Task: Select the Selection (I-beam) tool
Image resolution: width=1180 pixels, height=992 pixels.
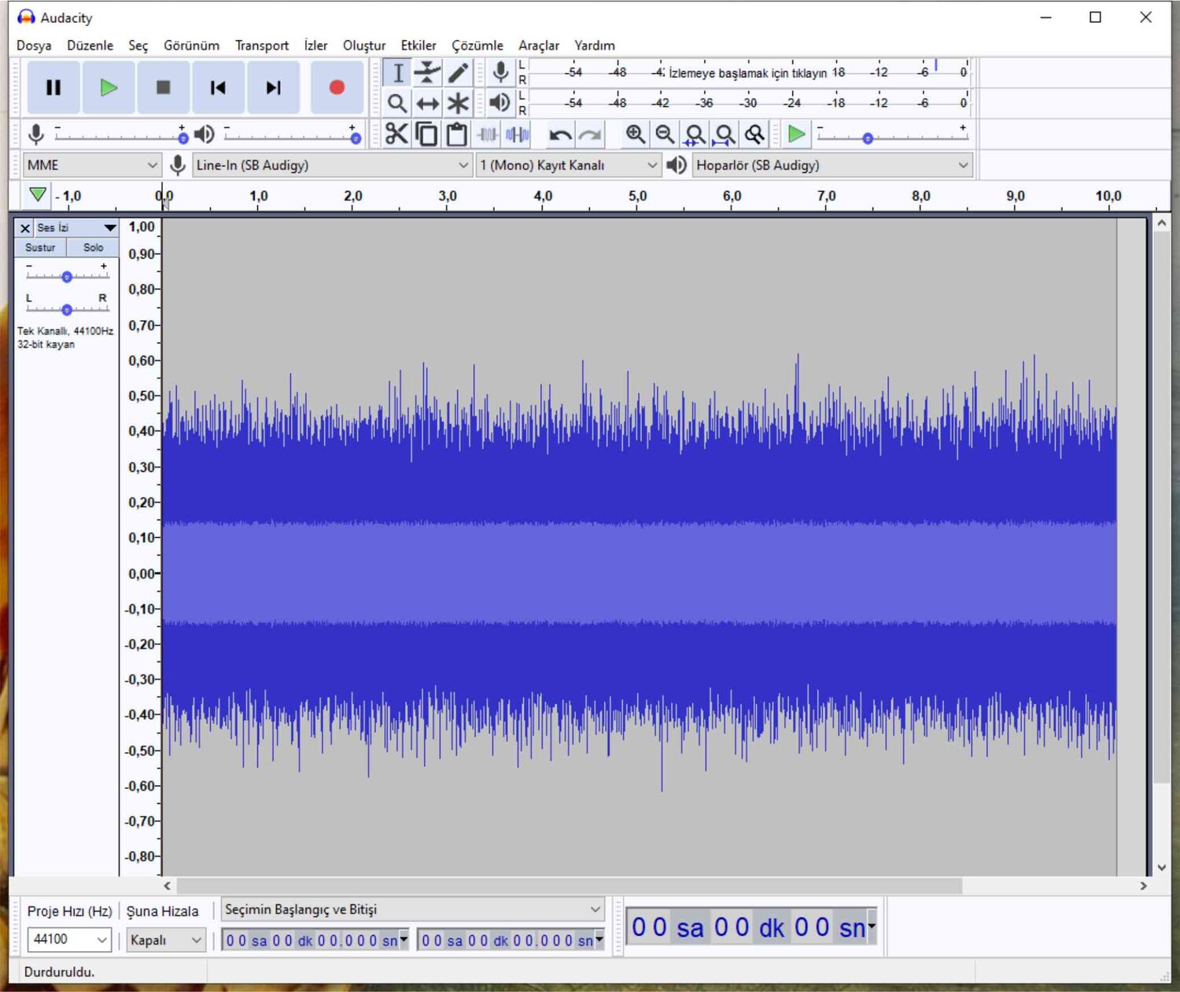Action: 398,73
